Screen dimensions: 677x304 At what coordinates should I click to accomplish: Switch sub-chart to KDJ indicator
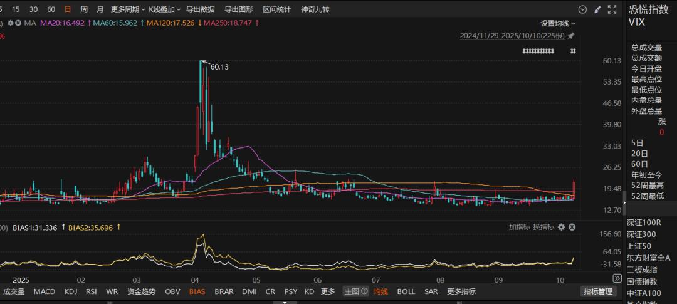(x=71, y=291)
